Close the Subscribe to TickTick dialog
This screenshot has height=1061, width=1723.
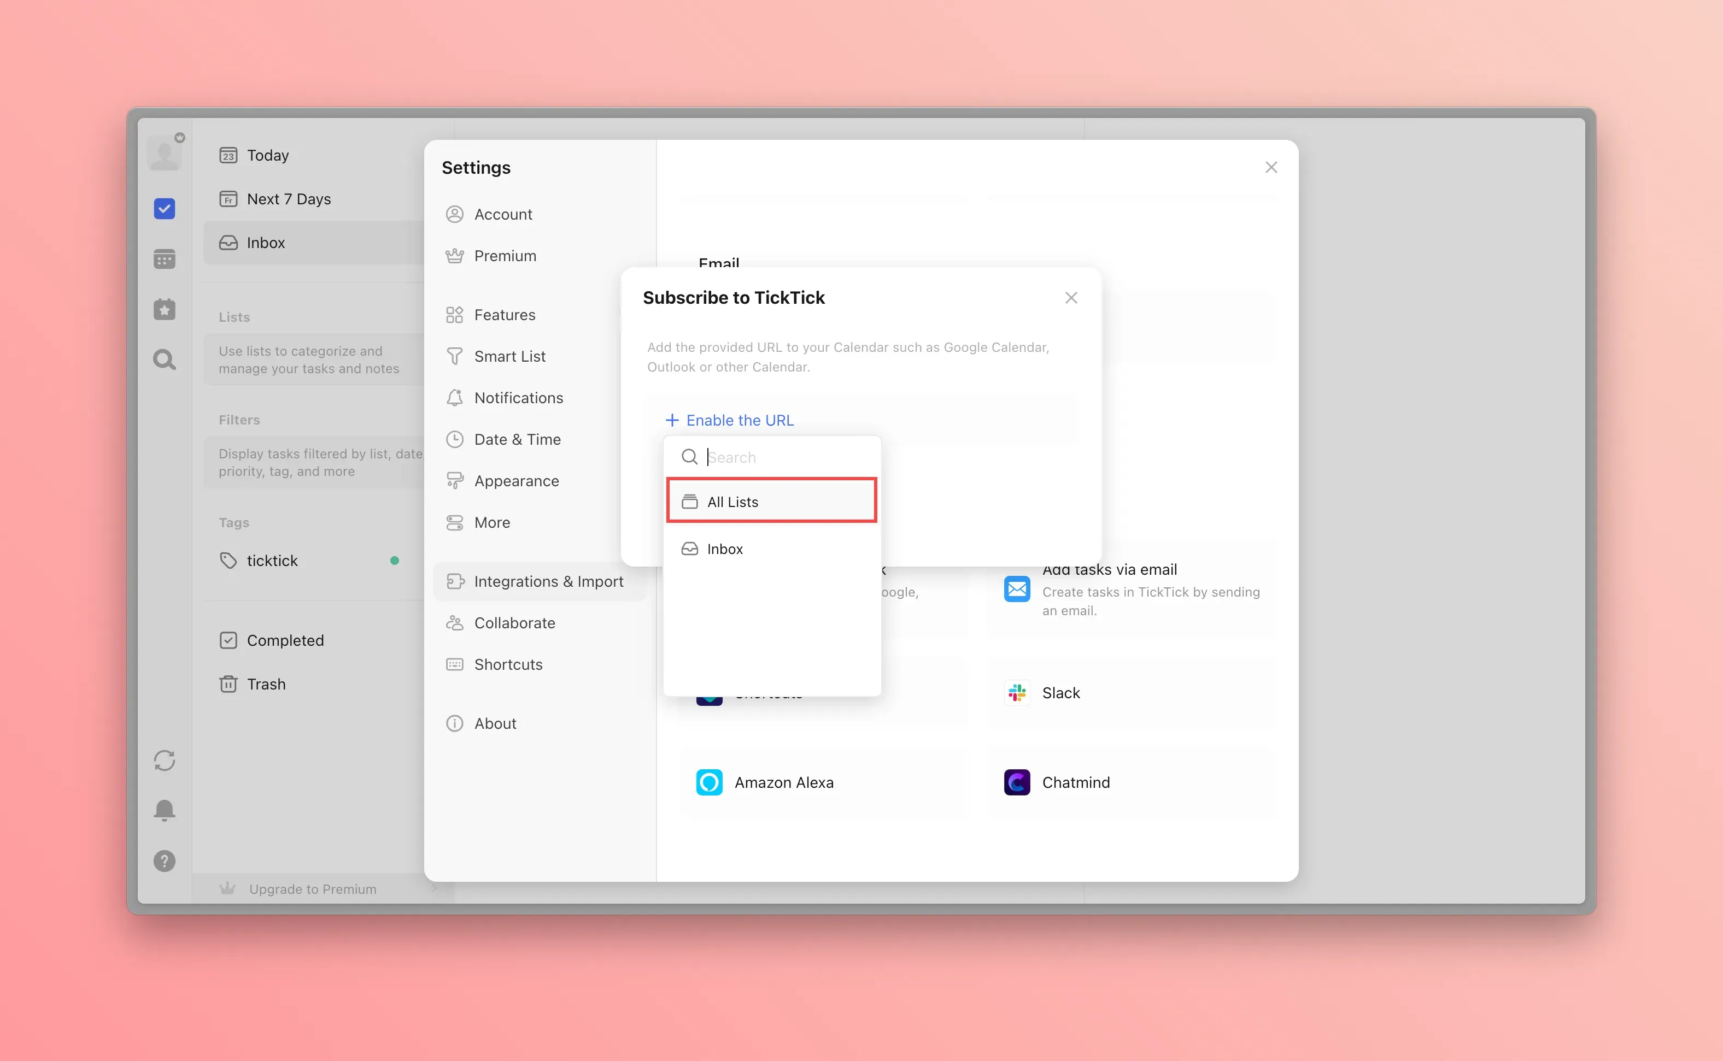pyautogui.click(x=1071, y=298)
